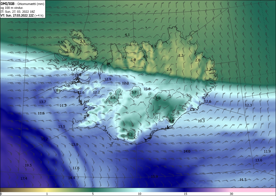
Task: Click the 8.6 value label
Action: [58, 90]
